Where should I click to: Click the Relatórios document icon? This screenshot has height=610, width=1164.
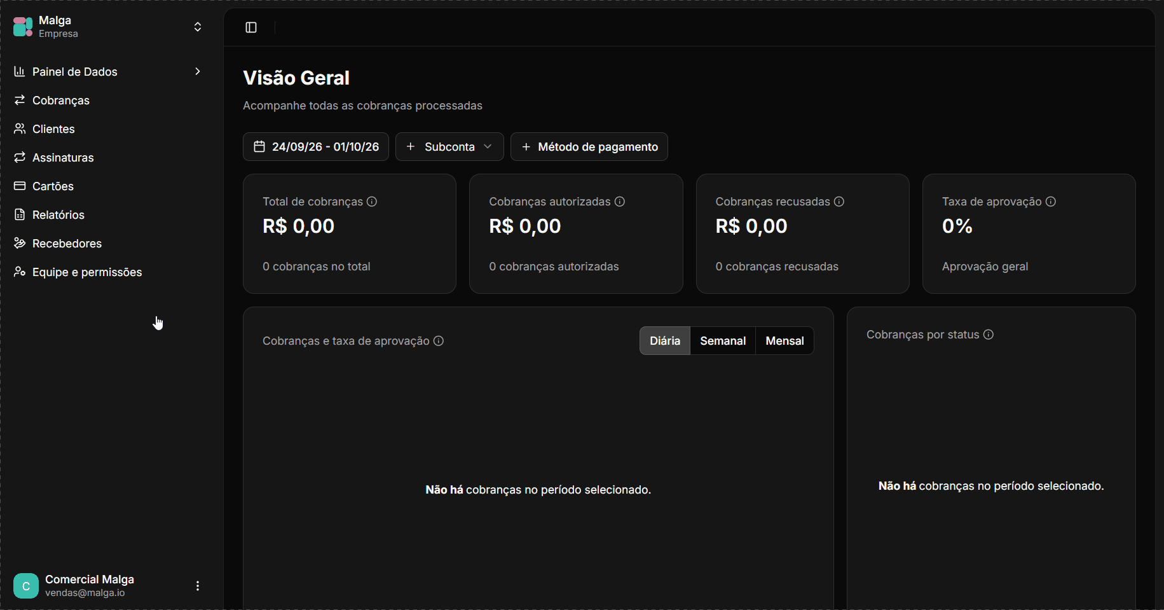(x=20, y=214)
